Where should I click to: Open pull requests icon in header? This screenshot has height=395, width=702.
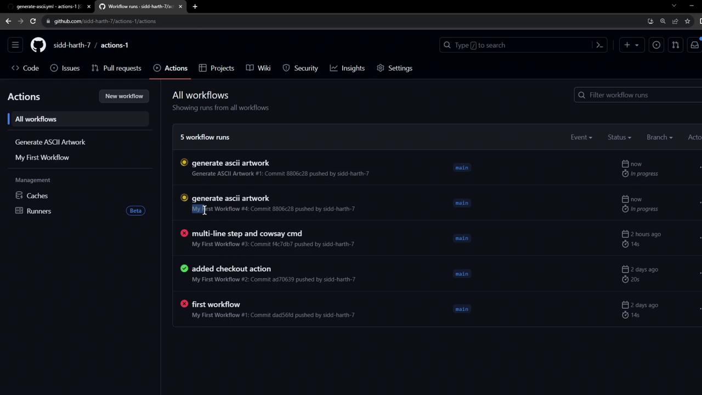(x=676, y=45)
